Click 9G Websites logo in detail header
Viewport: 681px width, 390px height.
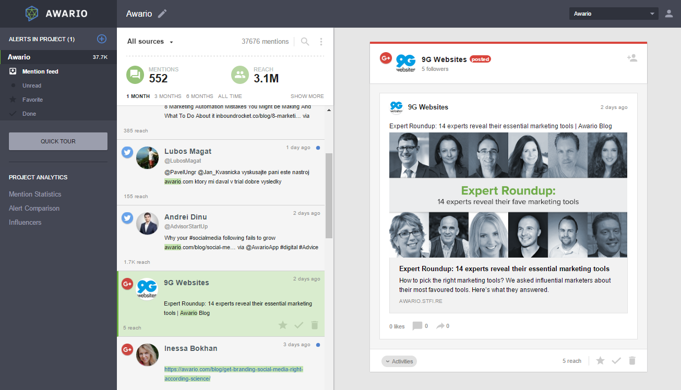pyautogui.click(x=405, y=63)
